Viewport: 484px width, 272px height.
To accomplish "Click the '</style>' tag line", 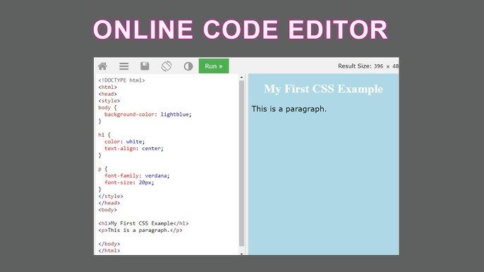I will 111,196.
